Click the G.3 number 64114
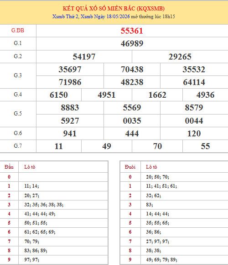The height and width of the screenshot is (265, 228). pyautogui.click(x=194, y=82)
